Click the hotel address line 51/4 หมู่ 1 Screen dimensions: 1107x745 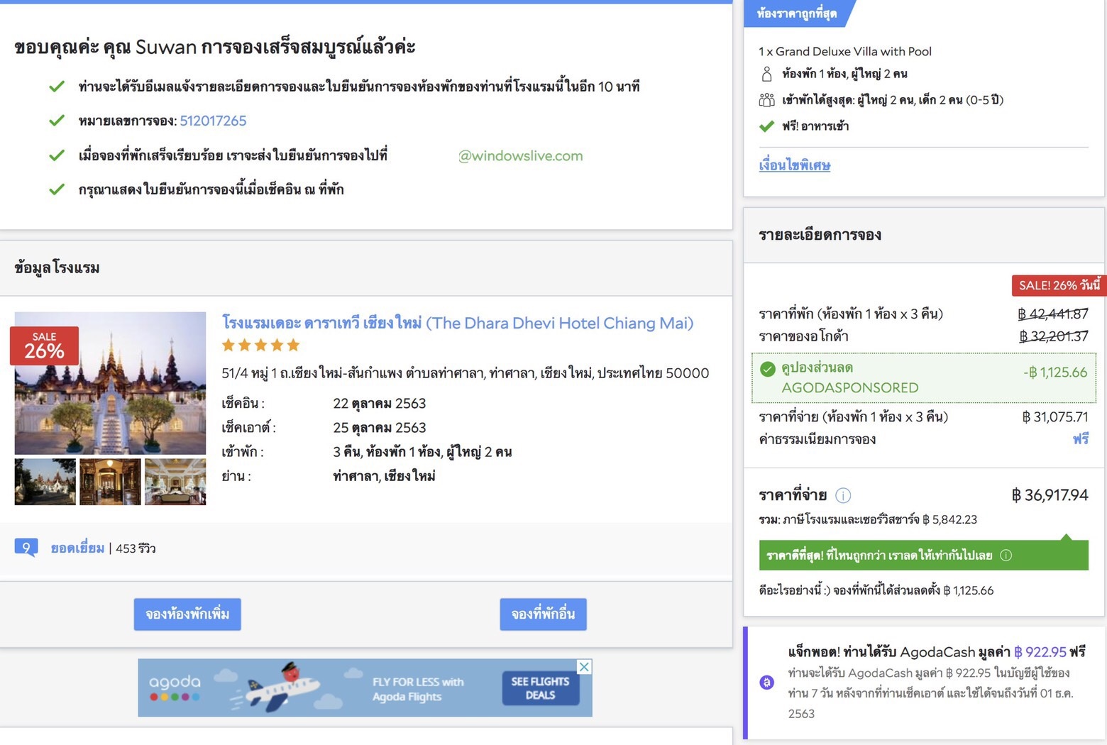click(465, 373)
